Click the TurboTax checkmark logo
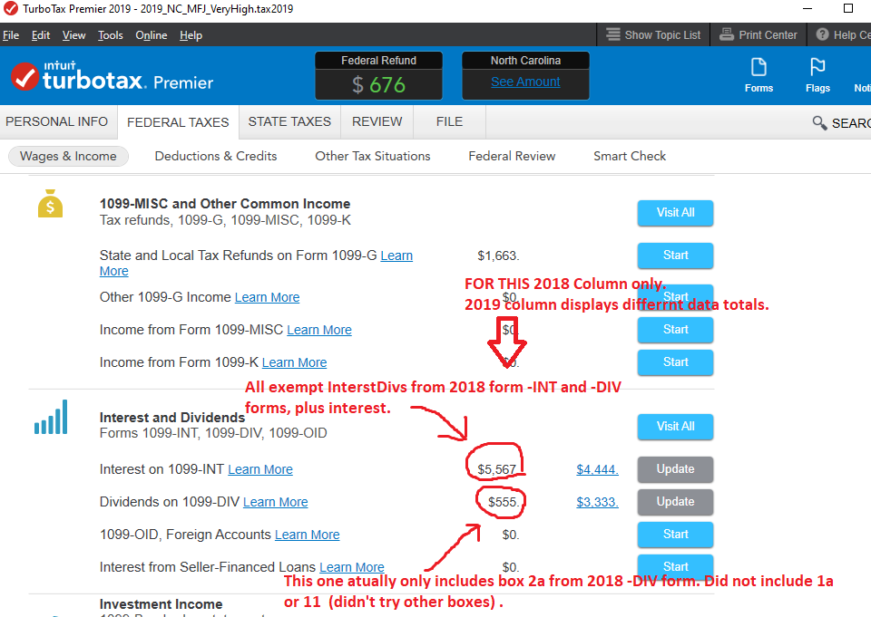This screenshot has width=871, height=617. click(24, 78)
